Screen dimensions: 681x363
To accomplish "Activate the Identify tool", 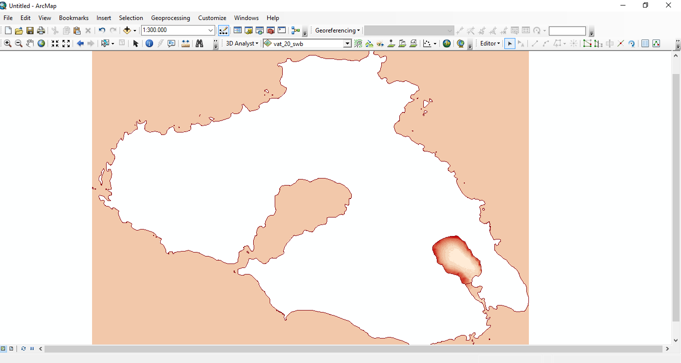I will click(x=149, y=43).
